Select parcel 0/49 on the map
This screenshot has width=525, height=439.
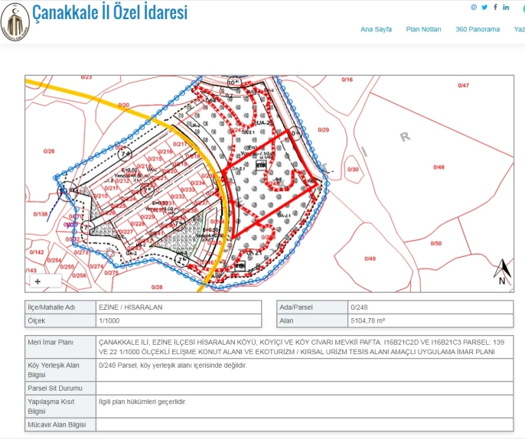pyautogui.click(x=370, y=259)
